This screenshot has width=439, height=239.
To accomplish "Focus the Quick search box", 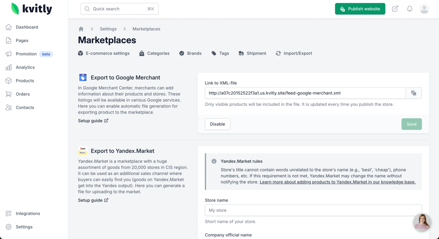I will 119,9.
